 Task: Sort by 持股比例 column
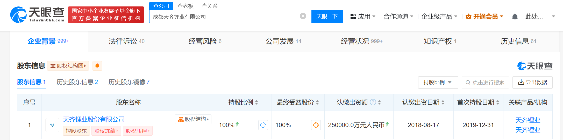(x=256, y=102)
